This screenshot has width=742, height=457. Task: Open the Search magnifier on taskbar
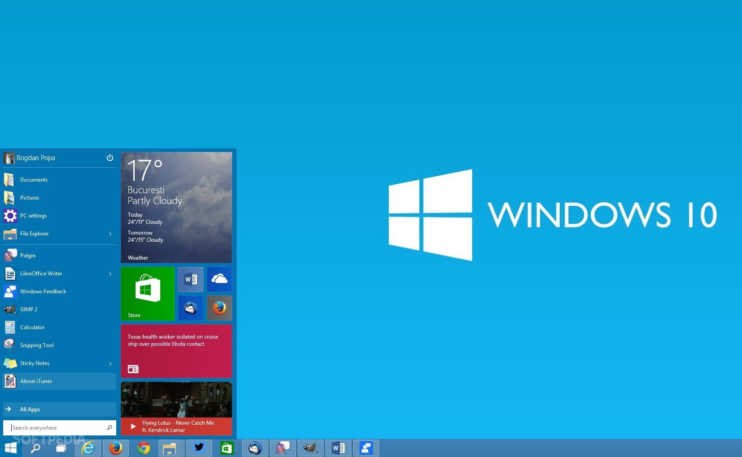coord(35,448)
